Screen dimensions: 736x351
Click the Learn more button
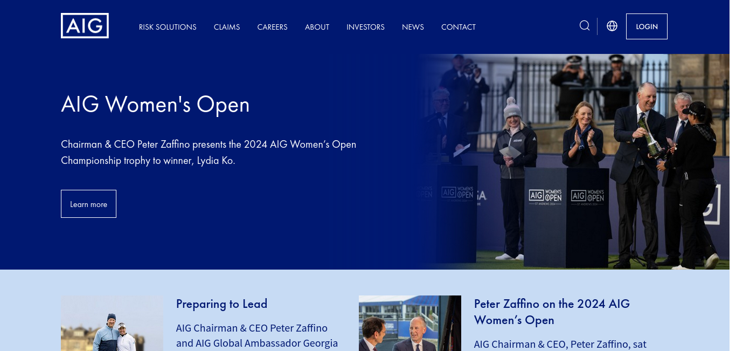click(88, 204)
